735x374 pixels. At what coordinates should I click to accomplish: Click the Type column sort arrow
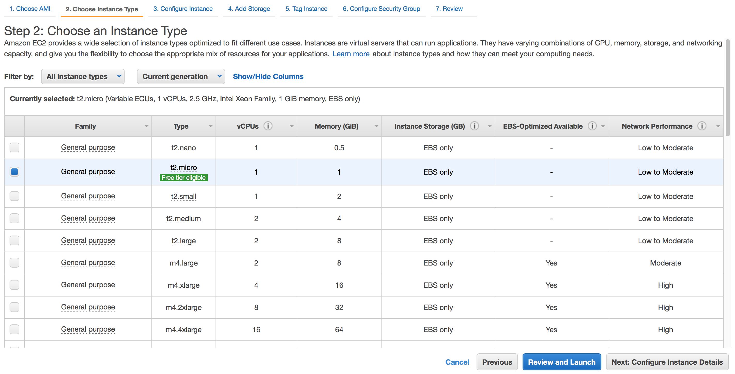coord(211,126)
